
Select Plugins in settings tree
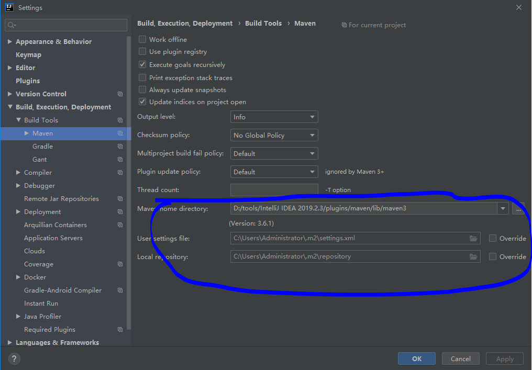pyautogui.click(x=28, y=81)
